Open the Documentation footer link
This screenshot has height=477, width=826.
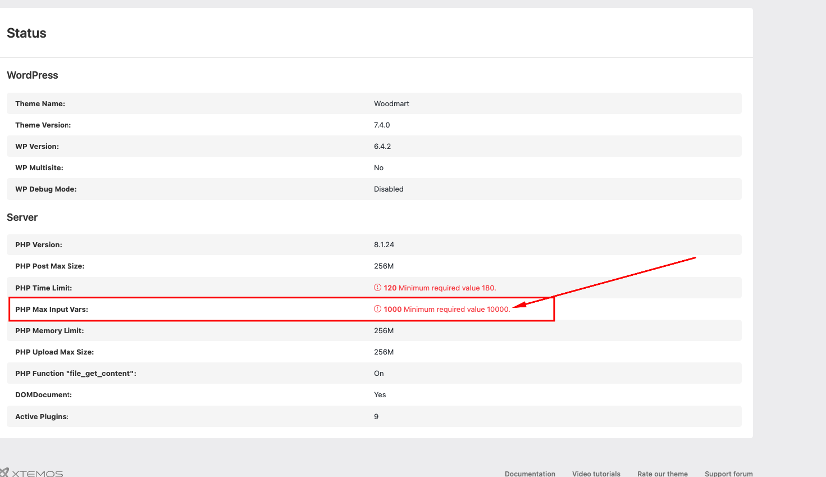pos(530,474)
